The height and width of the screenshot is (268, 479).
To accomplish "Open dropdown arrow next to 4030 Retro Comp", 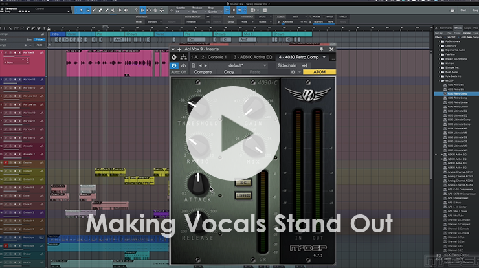I will [x=324, y=57].
